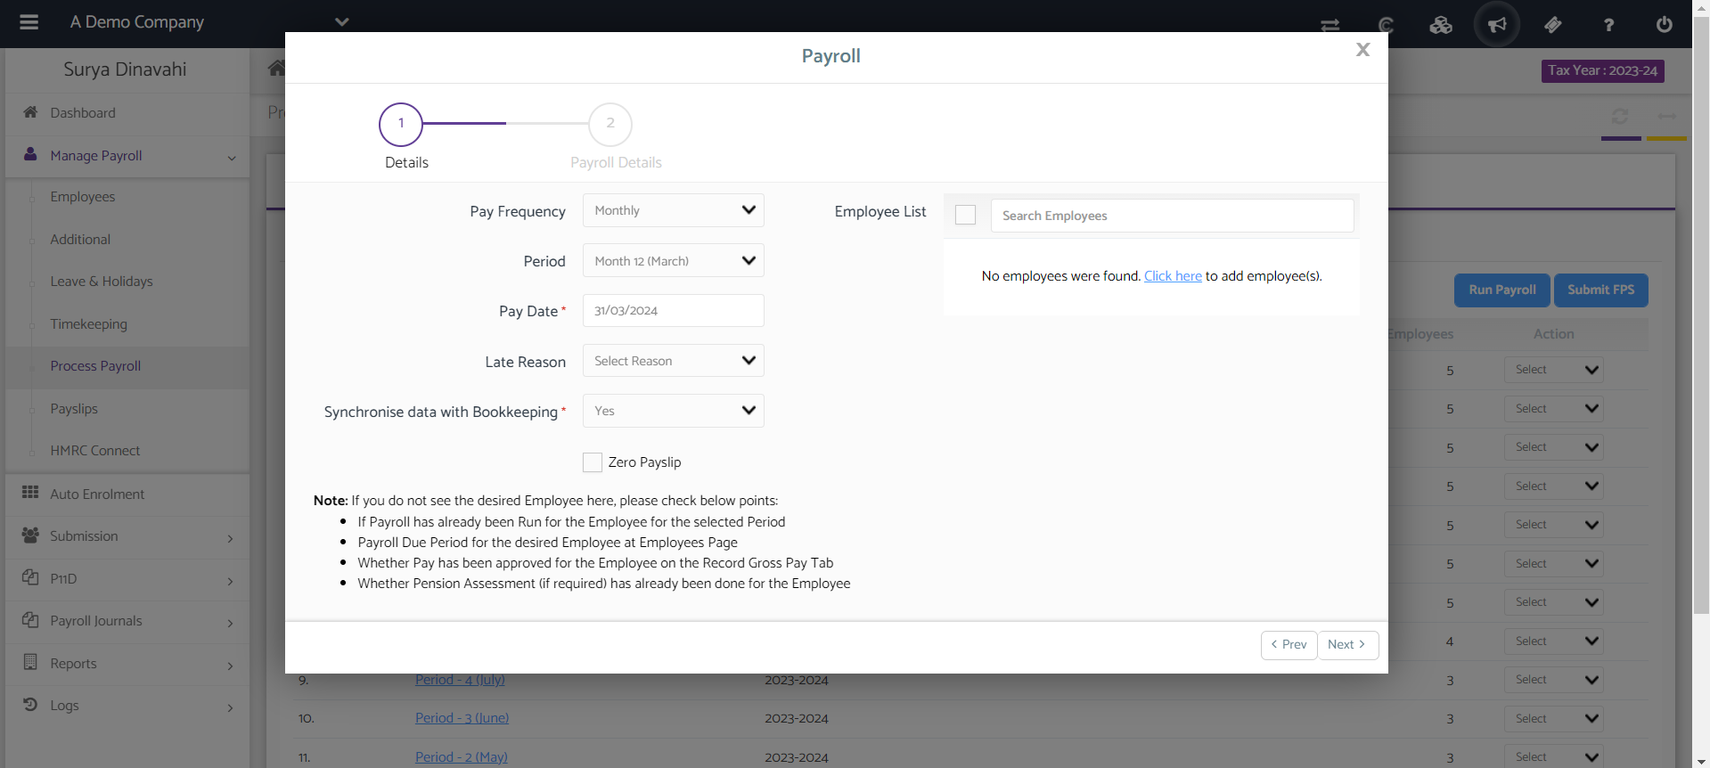This screenshot has height=768, width=1710.
Task: Click the refresh icon behind the dialog
Action: tap(1620, 117)
